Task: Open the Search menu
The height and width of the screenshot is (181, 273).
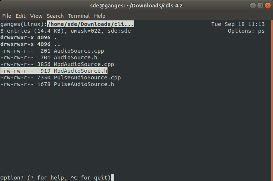Action: 55,16
